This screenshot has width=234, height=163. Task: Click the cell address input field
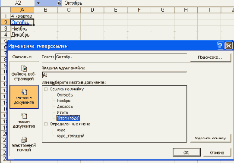coord(114,75)
